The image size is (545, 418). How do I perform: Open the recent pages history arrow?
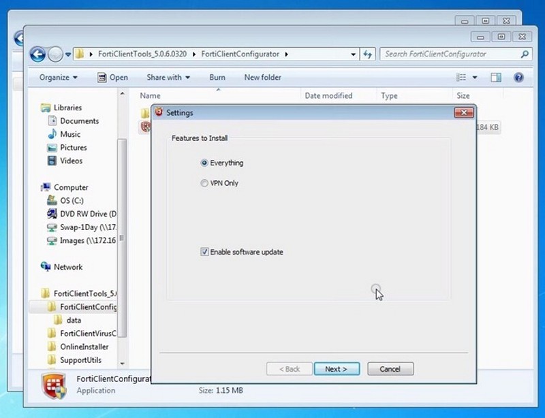click(68, 54)
